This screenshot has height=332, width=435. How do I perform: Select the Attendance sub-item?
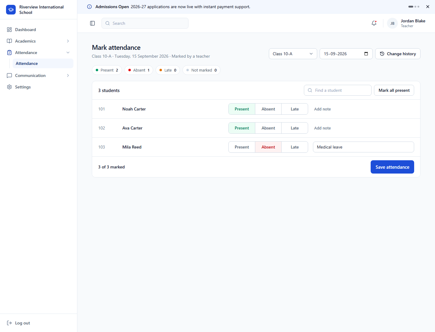[x=43, y=63]
